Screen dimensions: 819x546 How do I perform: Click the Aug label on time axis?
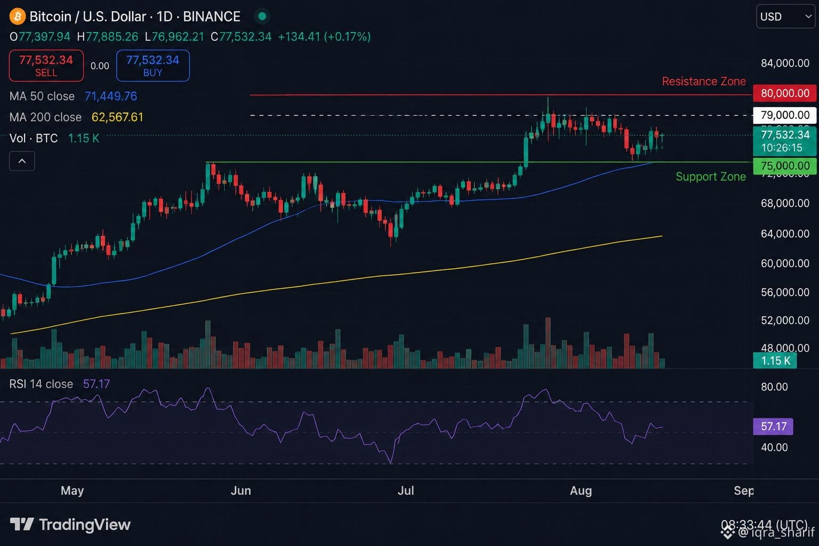coord(581,491)
